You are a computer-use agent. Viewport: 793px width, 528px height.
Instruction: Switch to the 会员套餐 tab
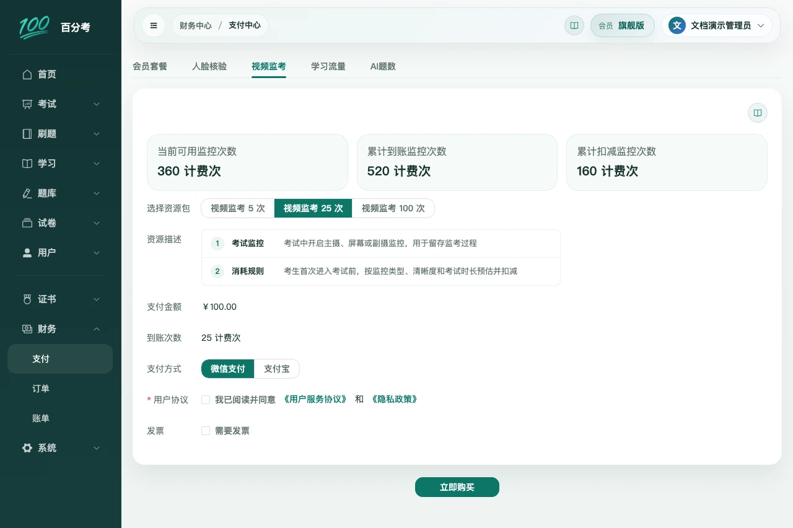(x=150, y=66)
